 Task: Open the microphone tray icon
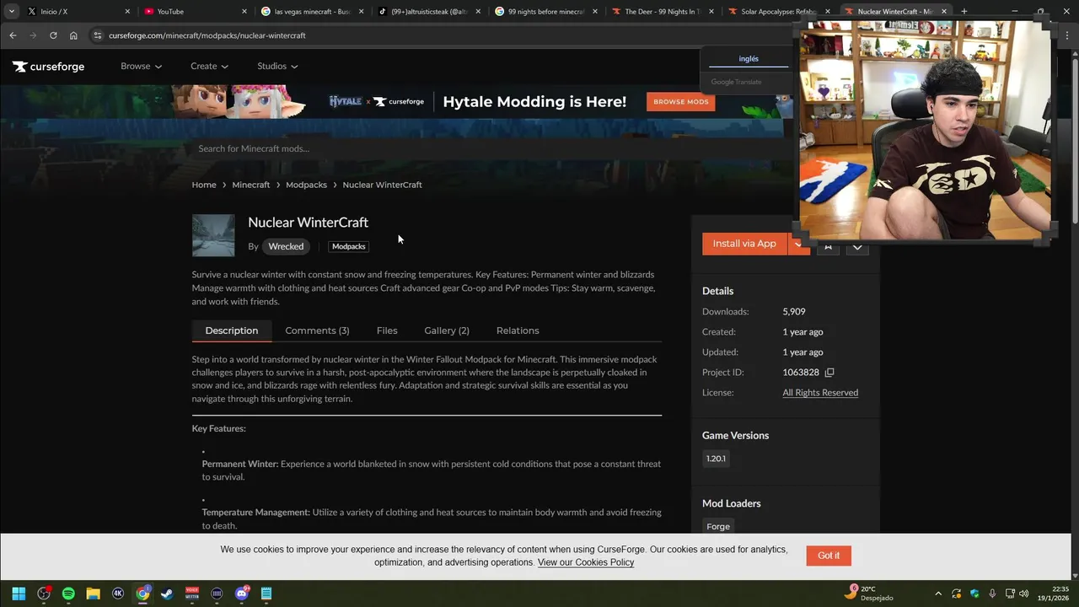992,594
